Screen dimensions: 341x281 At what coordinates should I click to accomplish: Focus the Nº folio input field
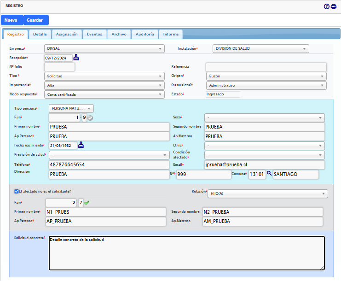pos(59,67)
